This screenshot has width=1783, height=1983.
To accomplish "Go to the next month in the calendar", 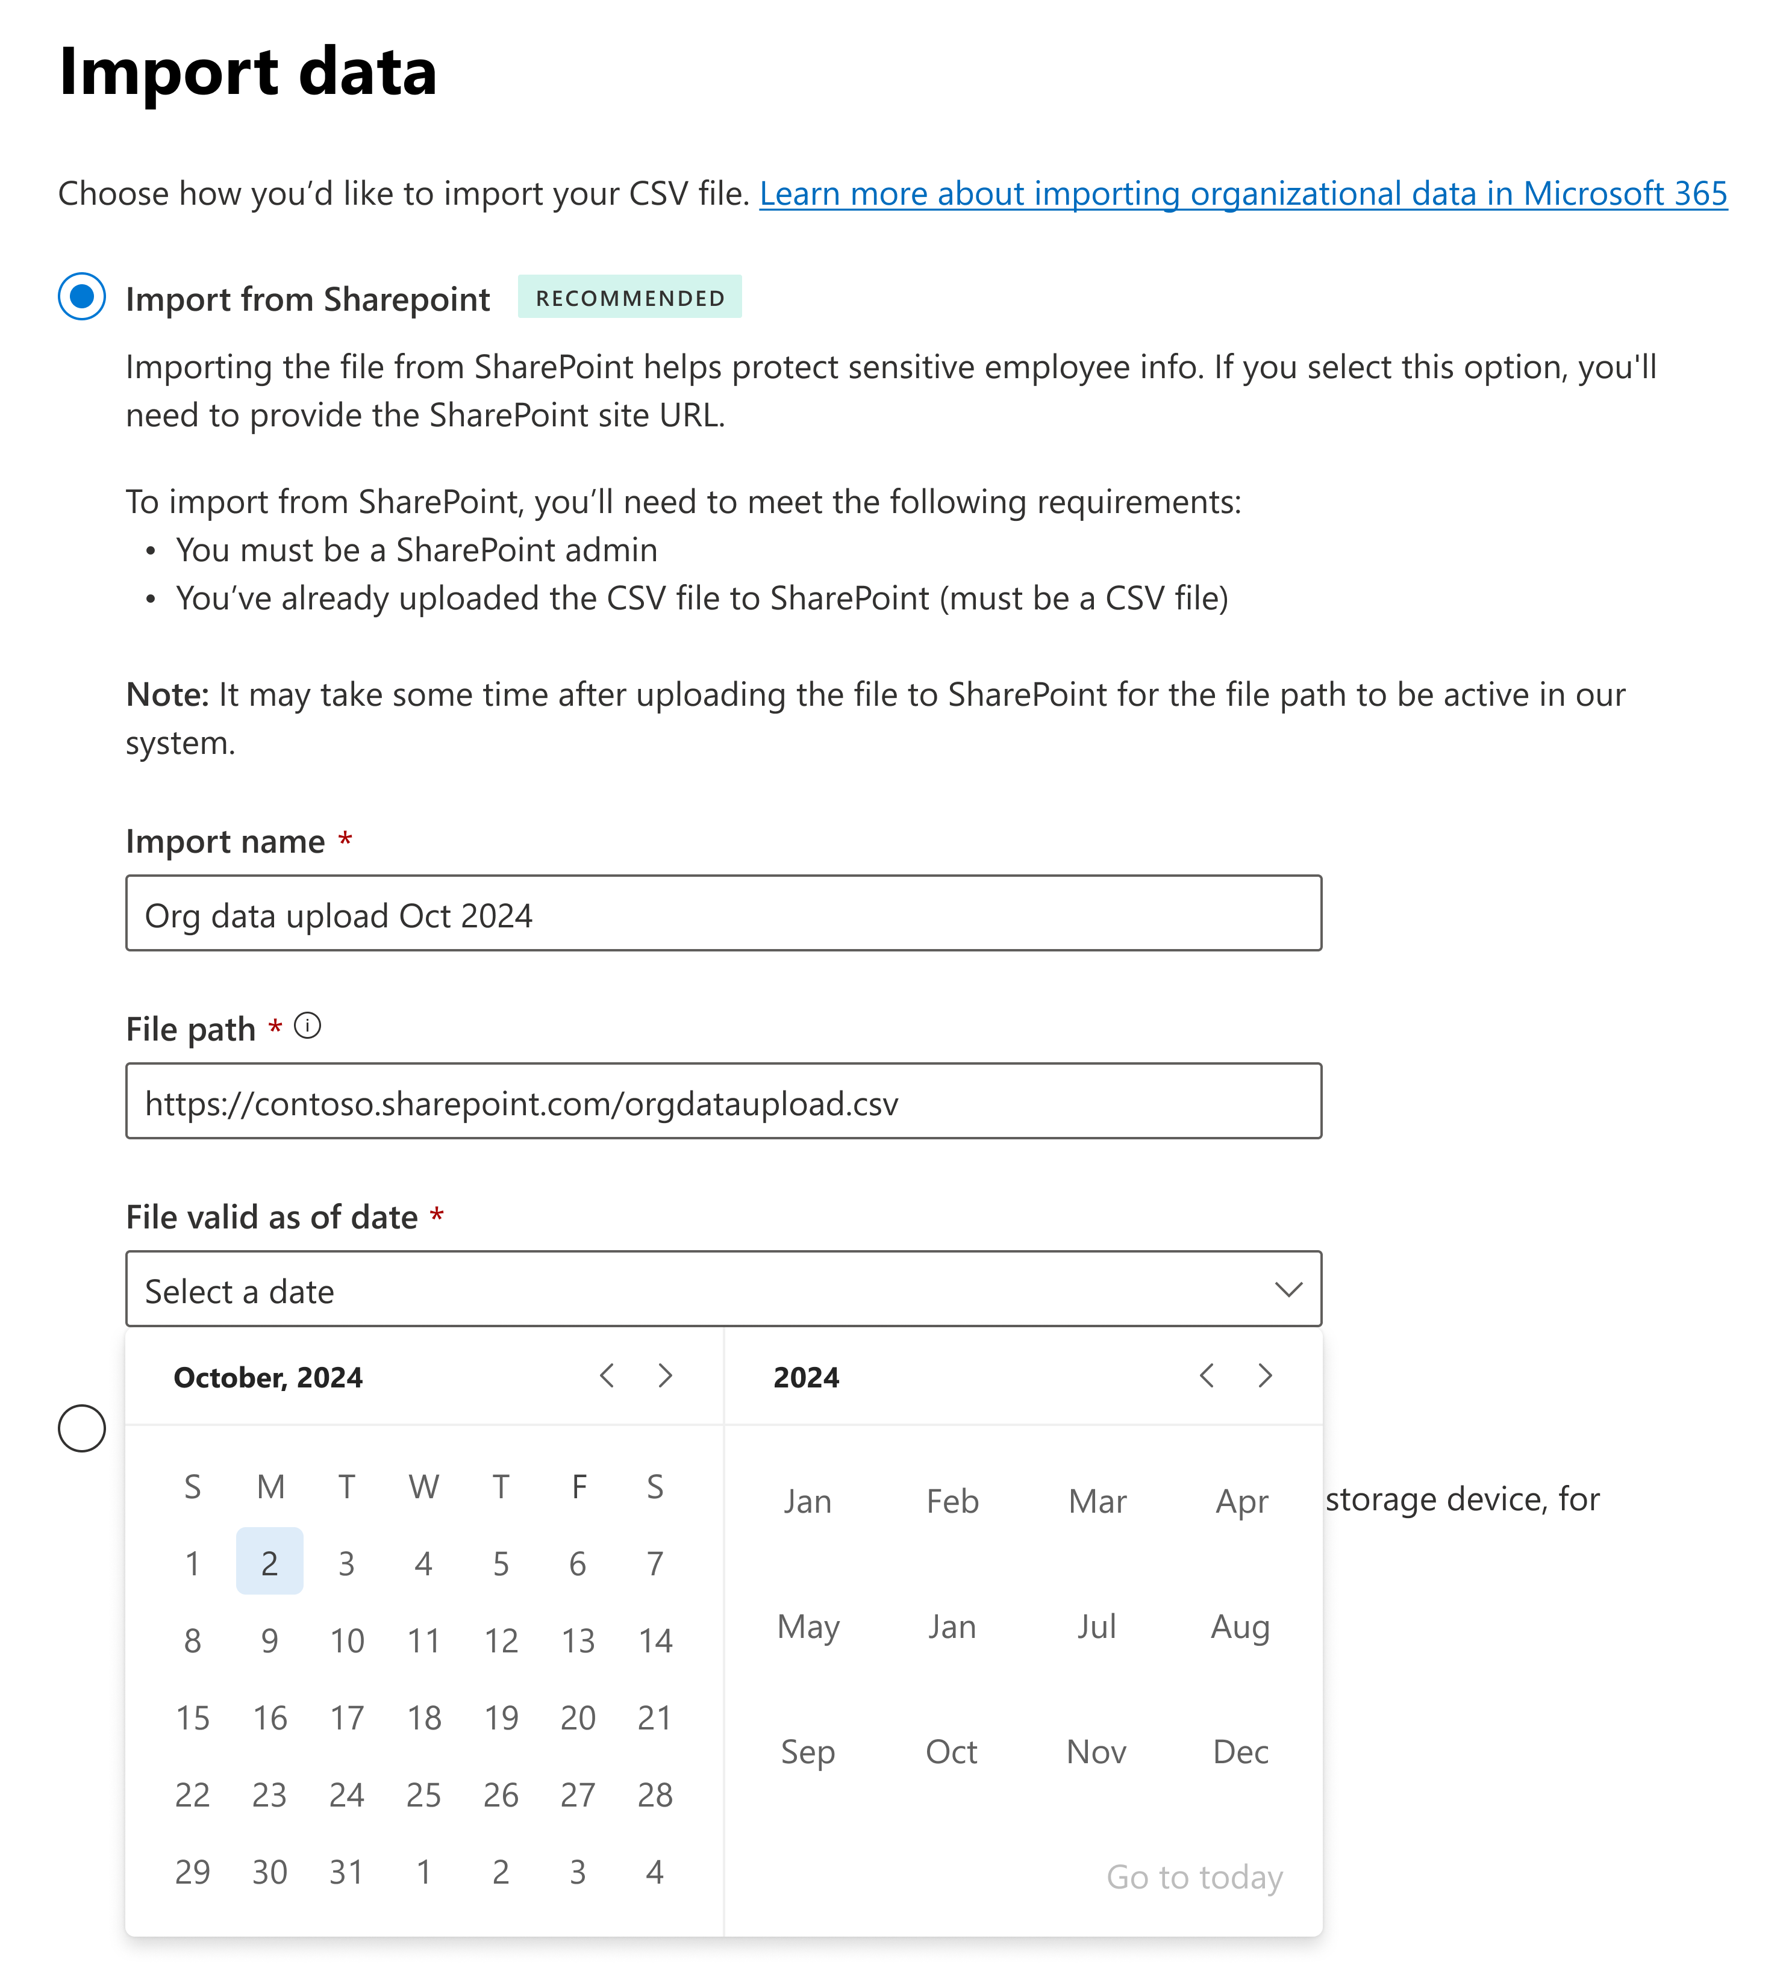I will click(x=666, y=1376).
